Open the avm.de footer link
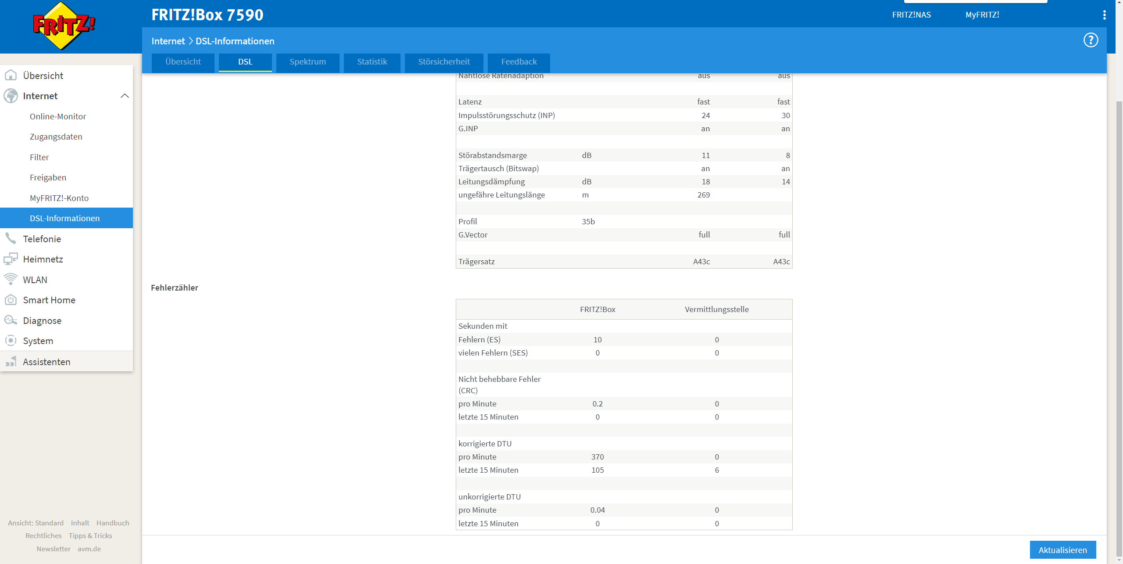 click(89, 549)
